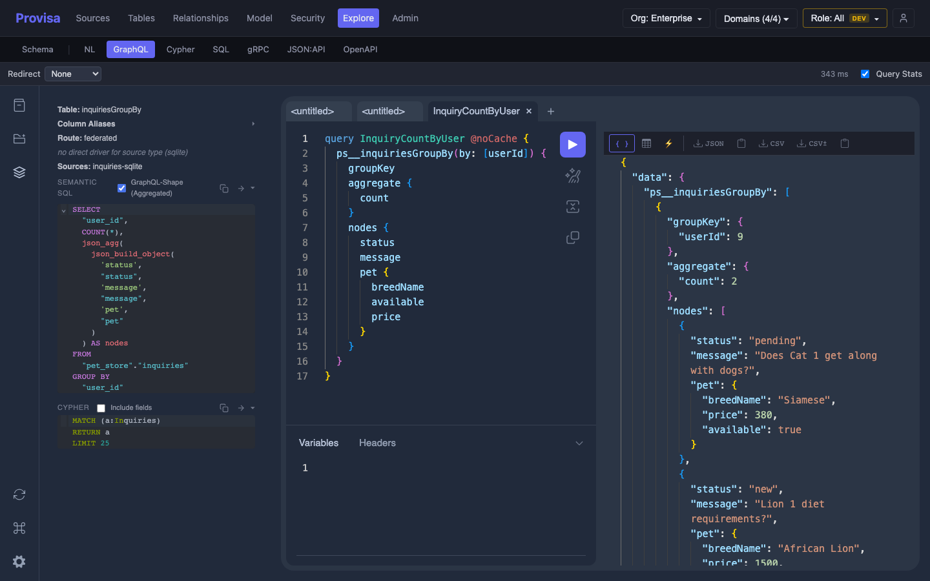Open the Headers tab
The height and width of the screenshot is (581, 930).
click(377, 443)
